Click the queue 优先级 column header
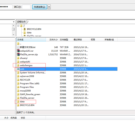The image size is (135, 127). [13, 118]
